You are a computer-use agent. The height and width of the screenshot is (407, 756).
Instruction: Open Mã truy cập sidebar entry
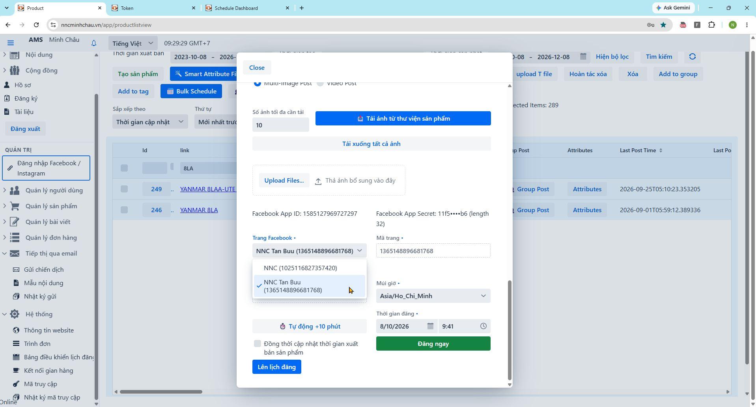point(40,384)
